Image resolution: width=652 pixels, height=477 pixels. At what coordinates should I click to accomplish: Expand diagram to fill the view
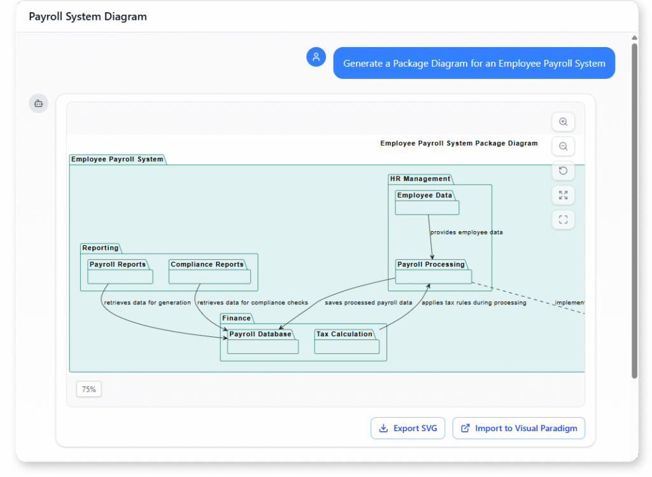[x=563, y=195]
